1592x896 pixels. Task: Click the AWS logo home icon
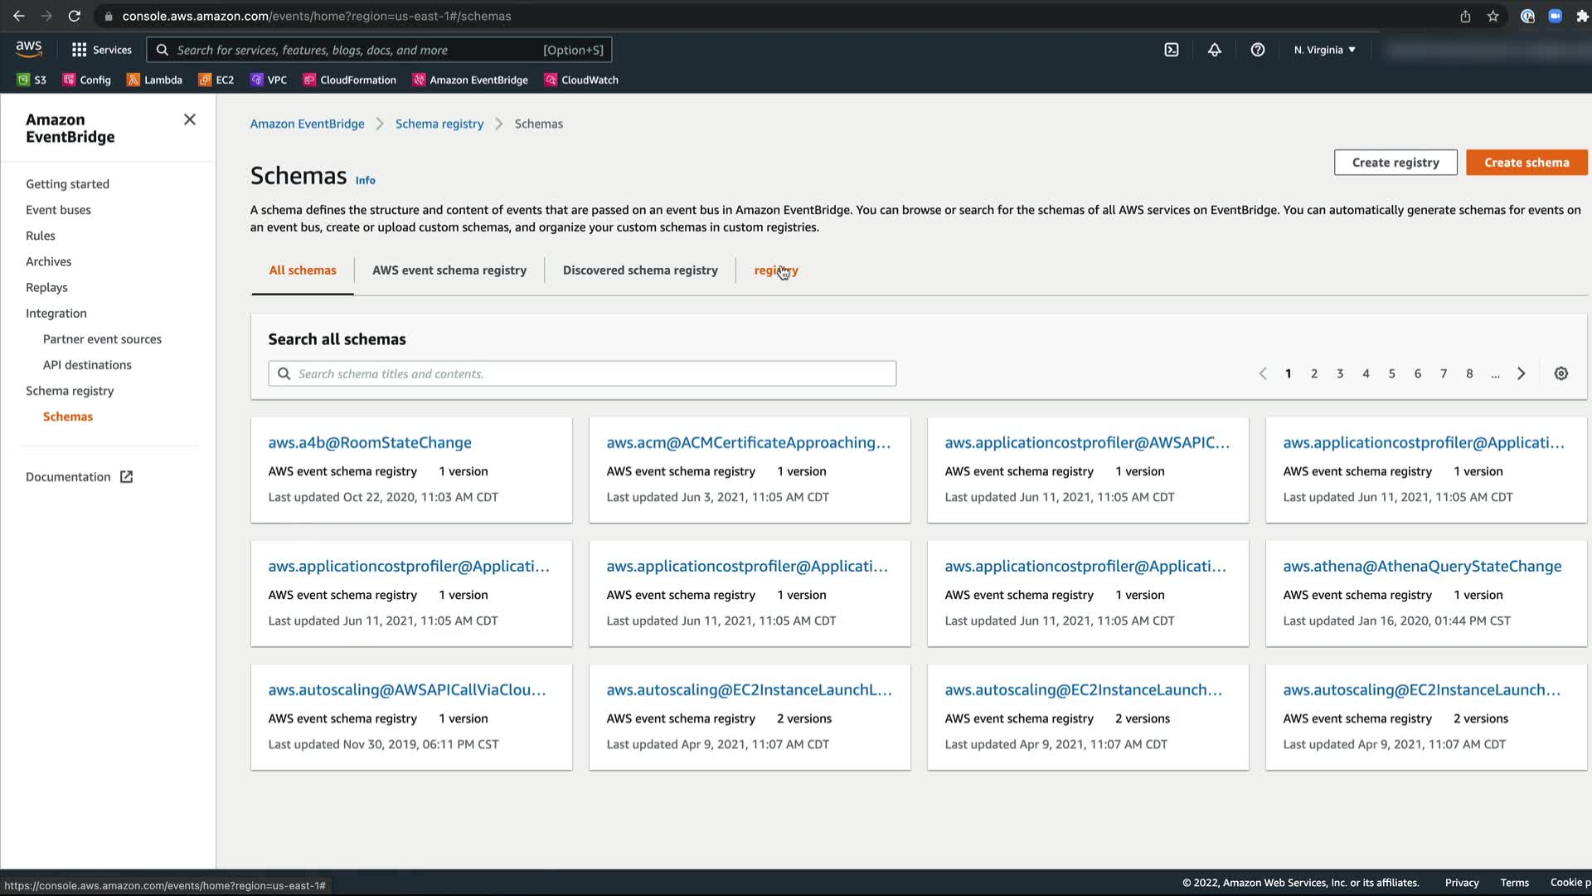click(x=29, y=49)
